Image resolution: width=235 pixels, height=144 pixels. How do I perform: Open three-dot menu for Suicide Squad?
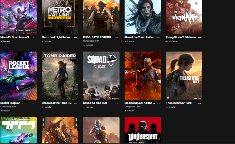click(x=158, y=103)
